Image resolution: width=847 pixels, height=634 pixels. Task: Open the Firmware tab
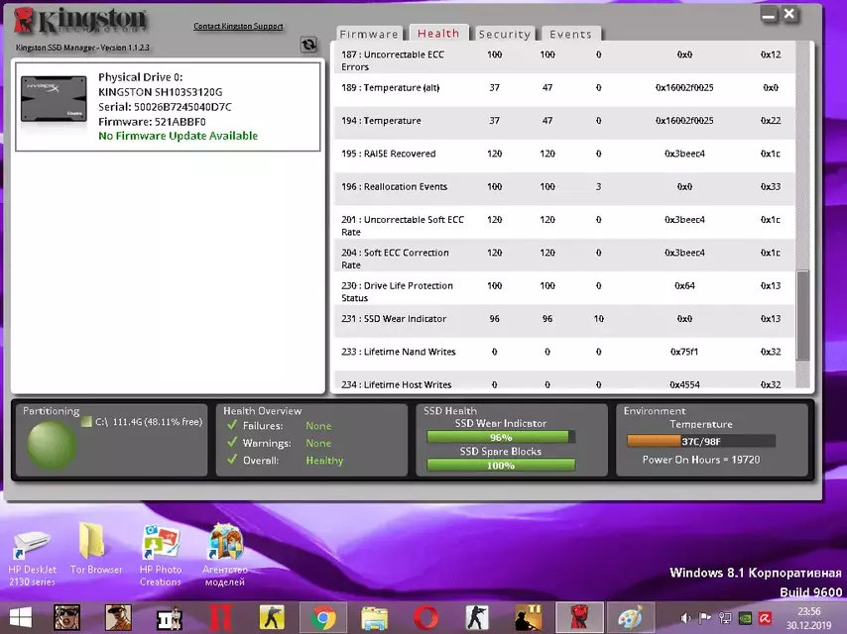(x=369, y=34)
